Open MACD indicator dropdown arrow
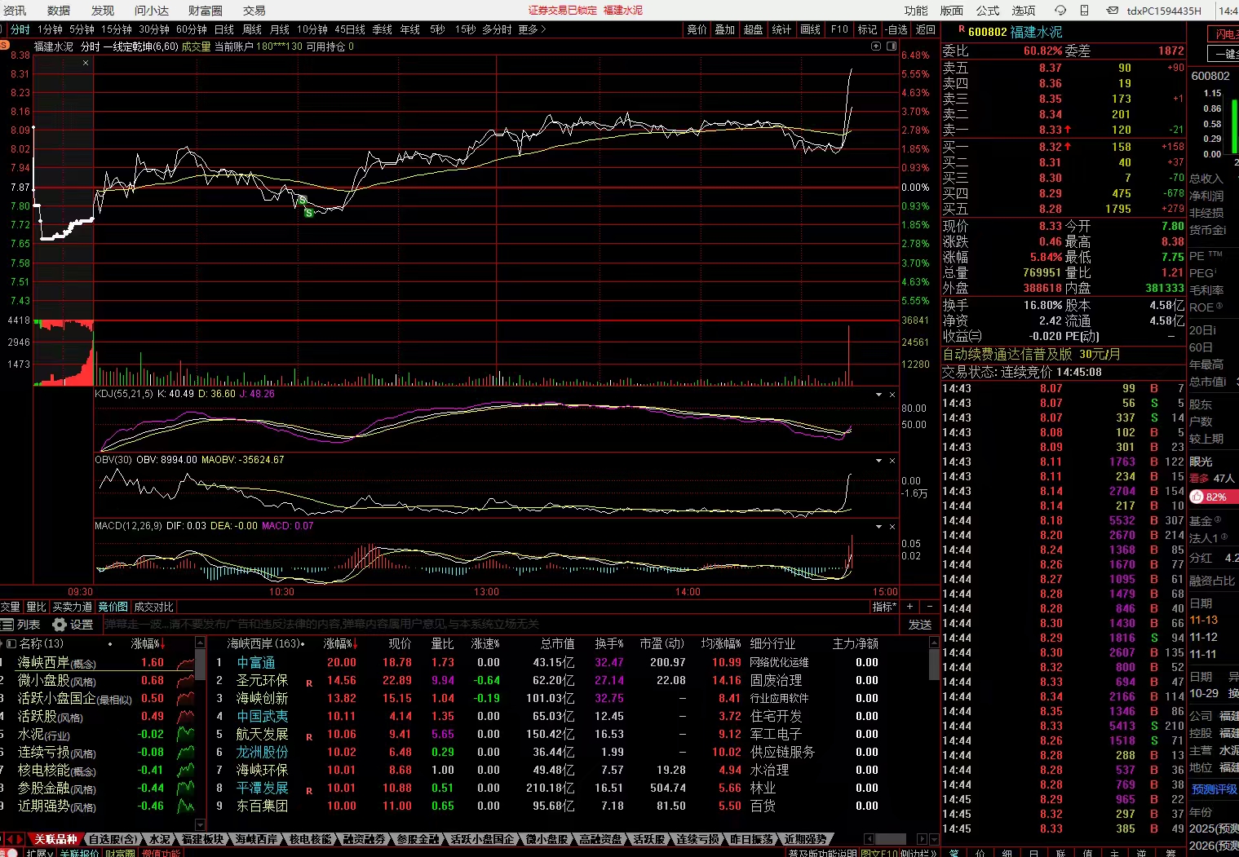Screen dimensions: 1239x857 [879, 527]
